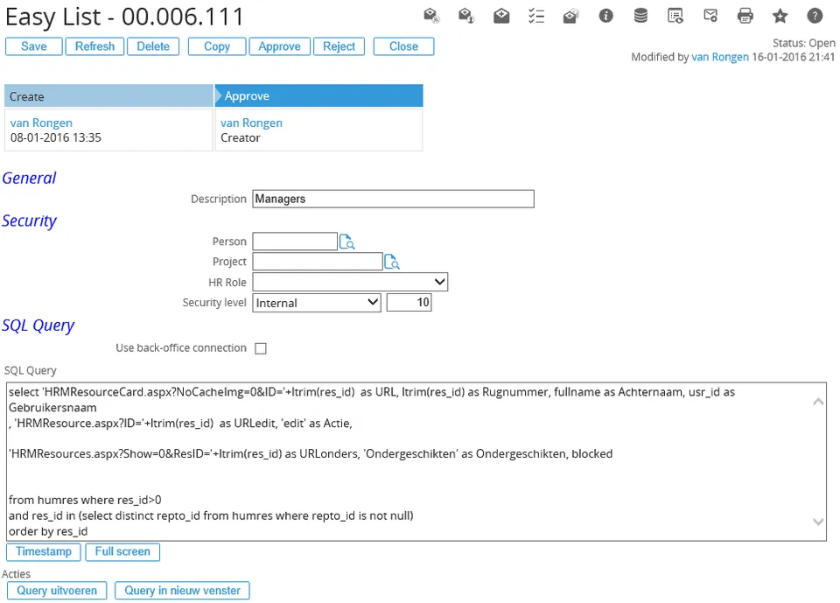Click the Status: Open text
Image resolution: width=840 pixels, height=603 pixels.
pos(803,43)
